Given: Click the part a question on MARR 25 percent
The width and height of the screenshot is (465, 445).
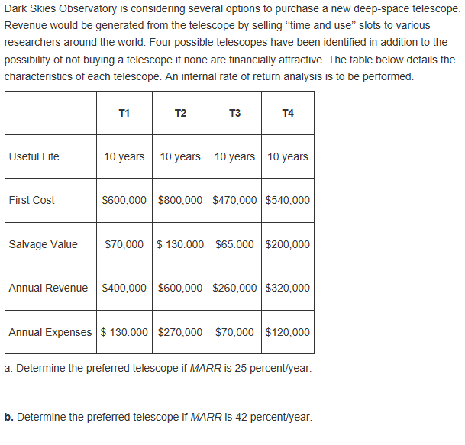Looking at the screenshot, I should pos(158,368).
